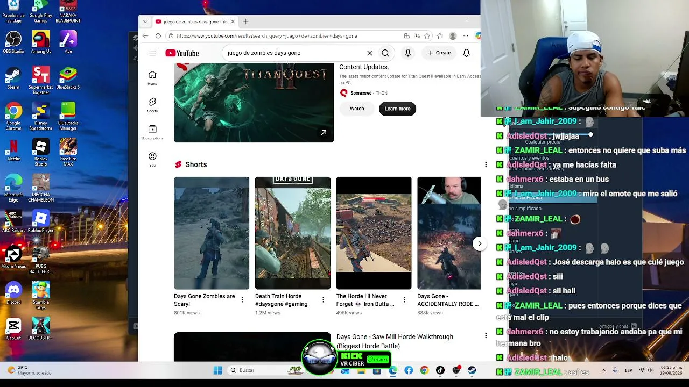Open Shorts in the YouTube sidebar
This screenshot has width=689, height=387.
152,105
